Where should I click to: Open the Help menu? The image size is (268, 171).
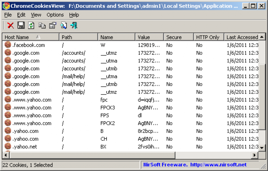(x=74, y=15)
